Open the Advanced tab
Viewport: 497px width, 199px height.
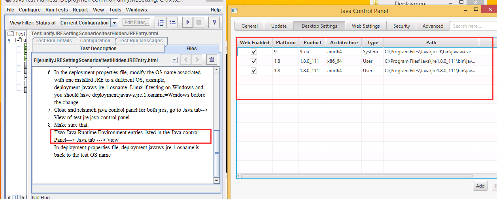click(x=433, y=26)
